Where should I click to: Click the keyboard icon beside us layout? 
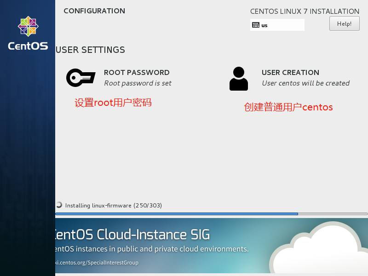(x=256, y=25)
